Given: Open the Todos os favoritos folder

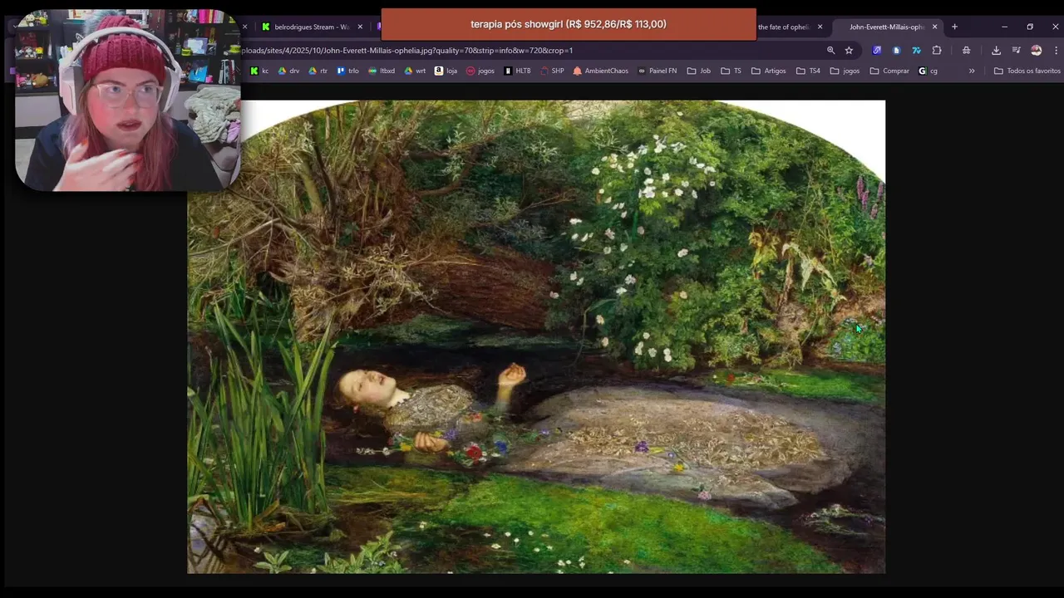Looking at the screenshot, I should 1027,71.
